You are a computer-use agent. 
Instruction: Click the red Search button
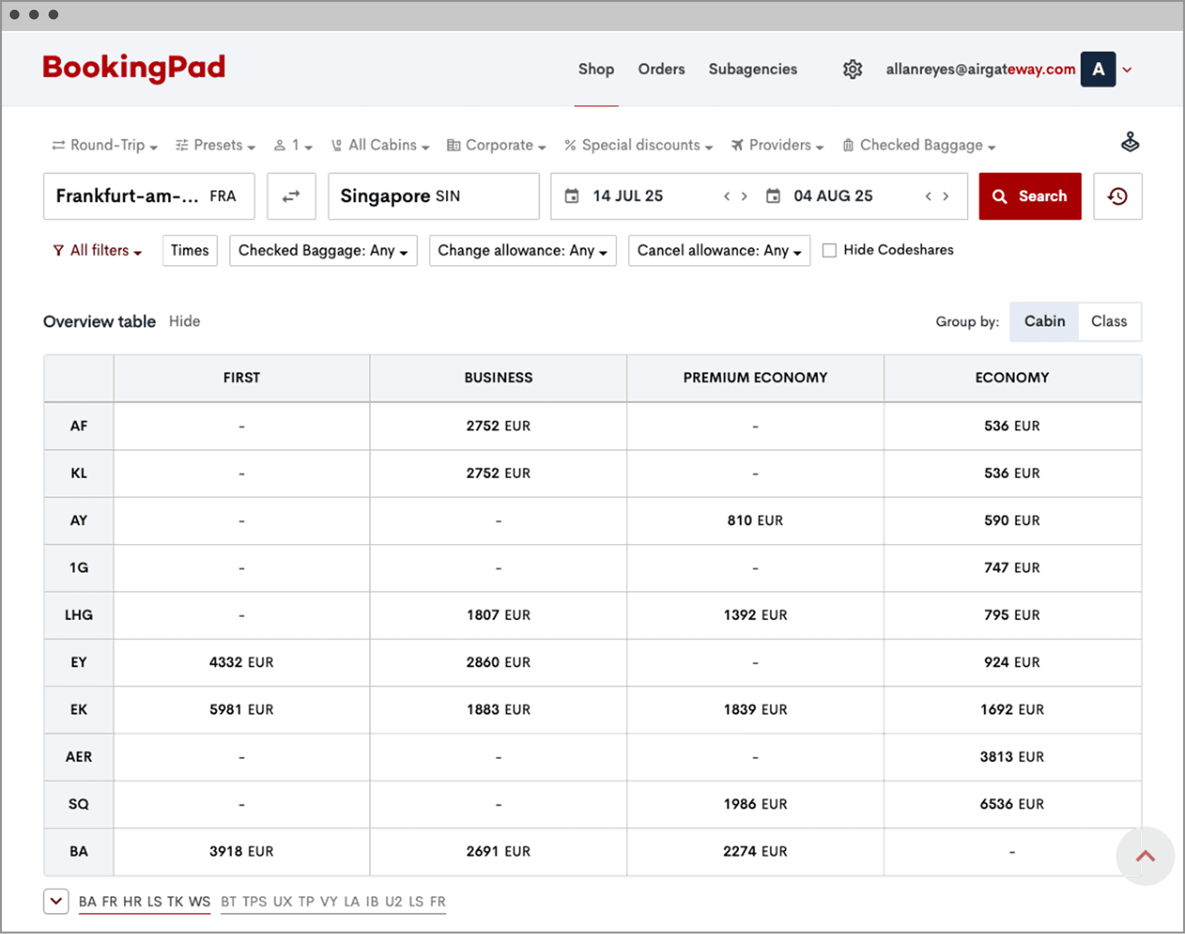1030,196
